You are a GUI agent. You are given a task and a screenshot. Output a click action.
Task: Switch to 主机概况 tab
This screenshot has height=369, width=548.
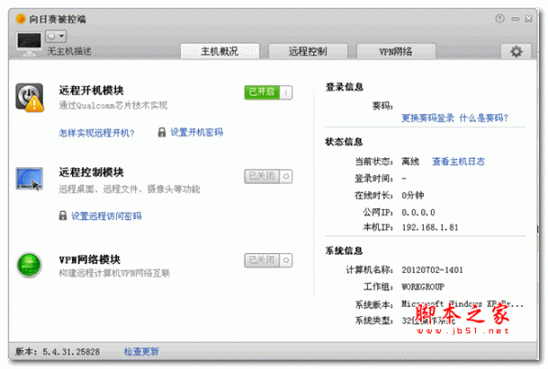point(220,51)
